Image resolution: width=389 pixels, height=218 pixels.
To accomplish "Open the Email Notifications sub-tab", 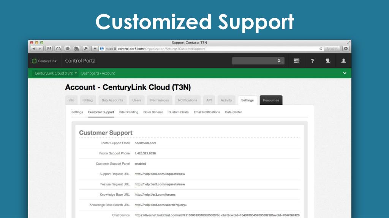I will [x=207, y=112].
